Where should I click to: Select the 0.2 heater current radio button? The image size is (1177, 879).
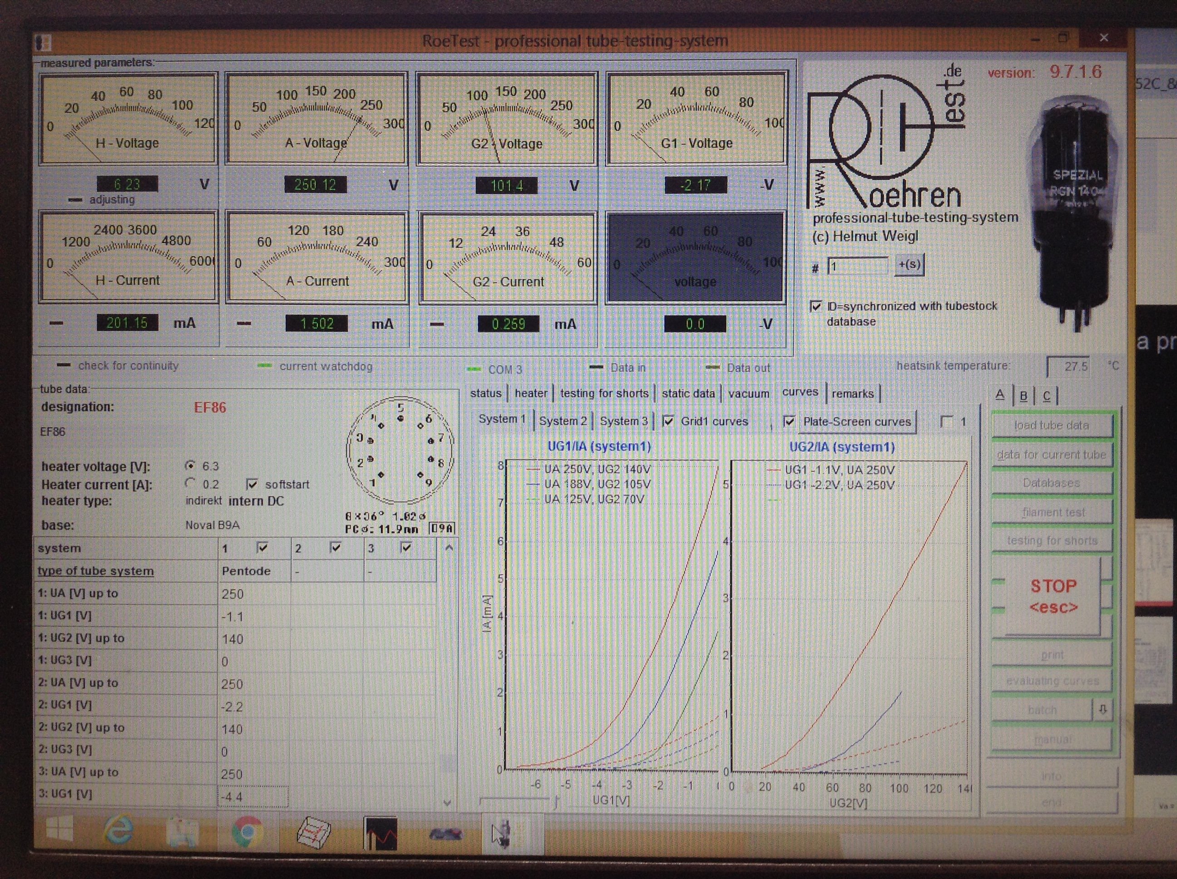190,483
